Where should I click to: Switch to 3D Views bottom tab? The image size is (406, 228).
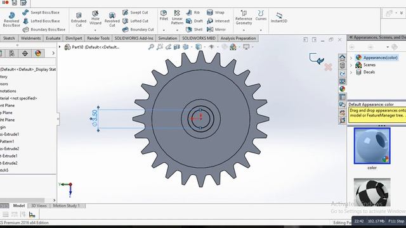point(39,206)
